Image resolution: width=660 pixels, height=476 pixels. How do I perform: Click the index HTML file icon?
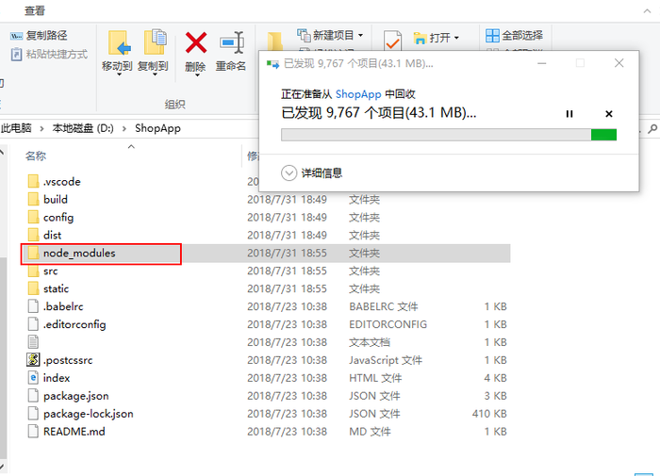click(33, 378)
